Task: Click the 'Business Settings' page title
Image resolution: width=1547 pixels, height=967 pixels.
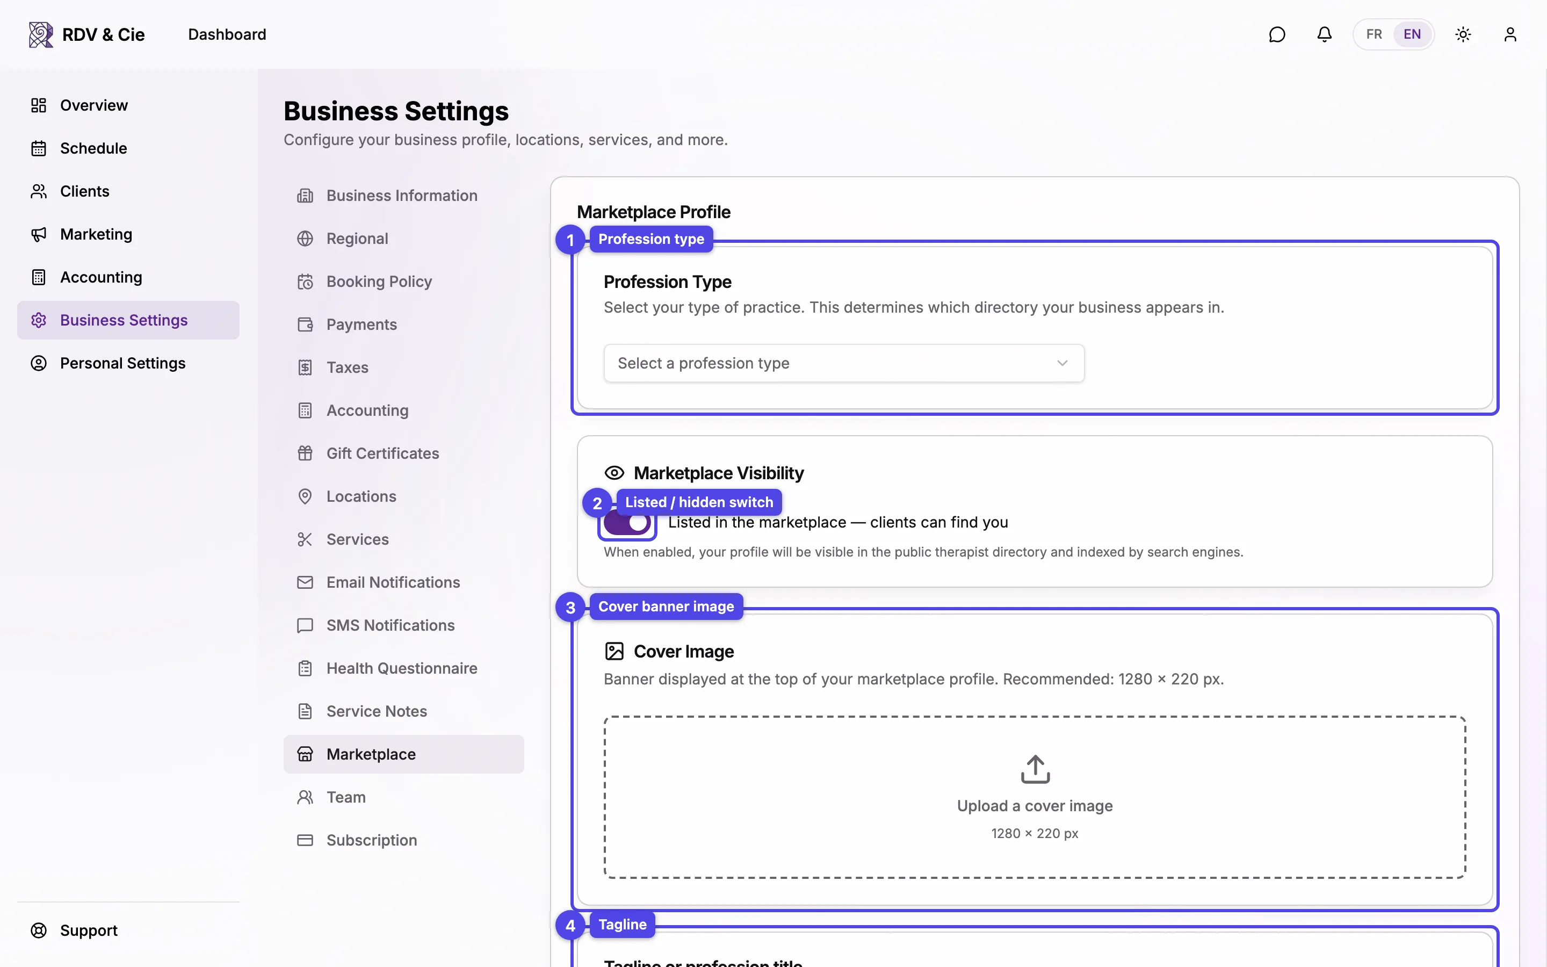Action: pos(396,111)
